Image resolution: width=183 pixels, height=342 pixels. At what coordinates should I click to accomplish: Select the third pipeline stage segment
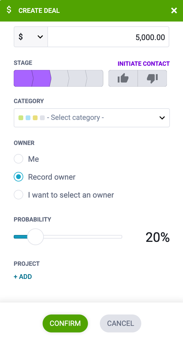click(x=59, y=78)
